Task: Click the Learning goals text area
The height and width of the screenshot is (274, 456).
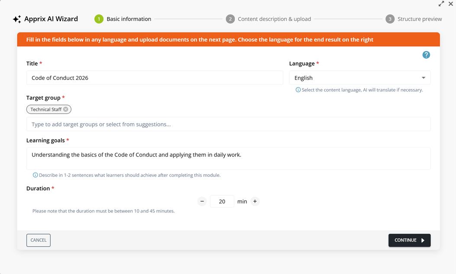Action: click(228, 159)
